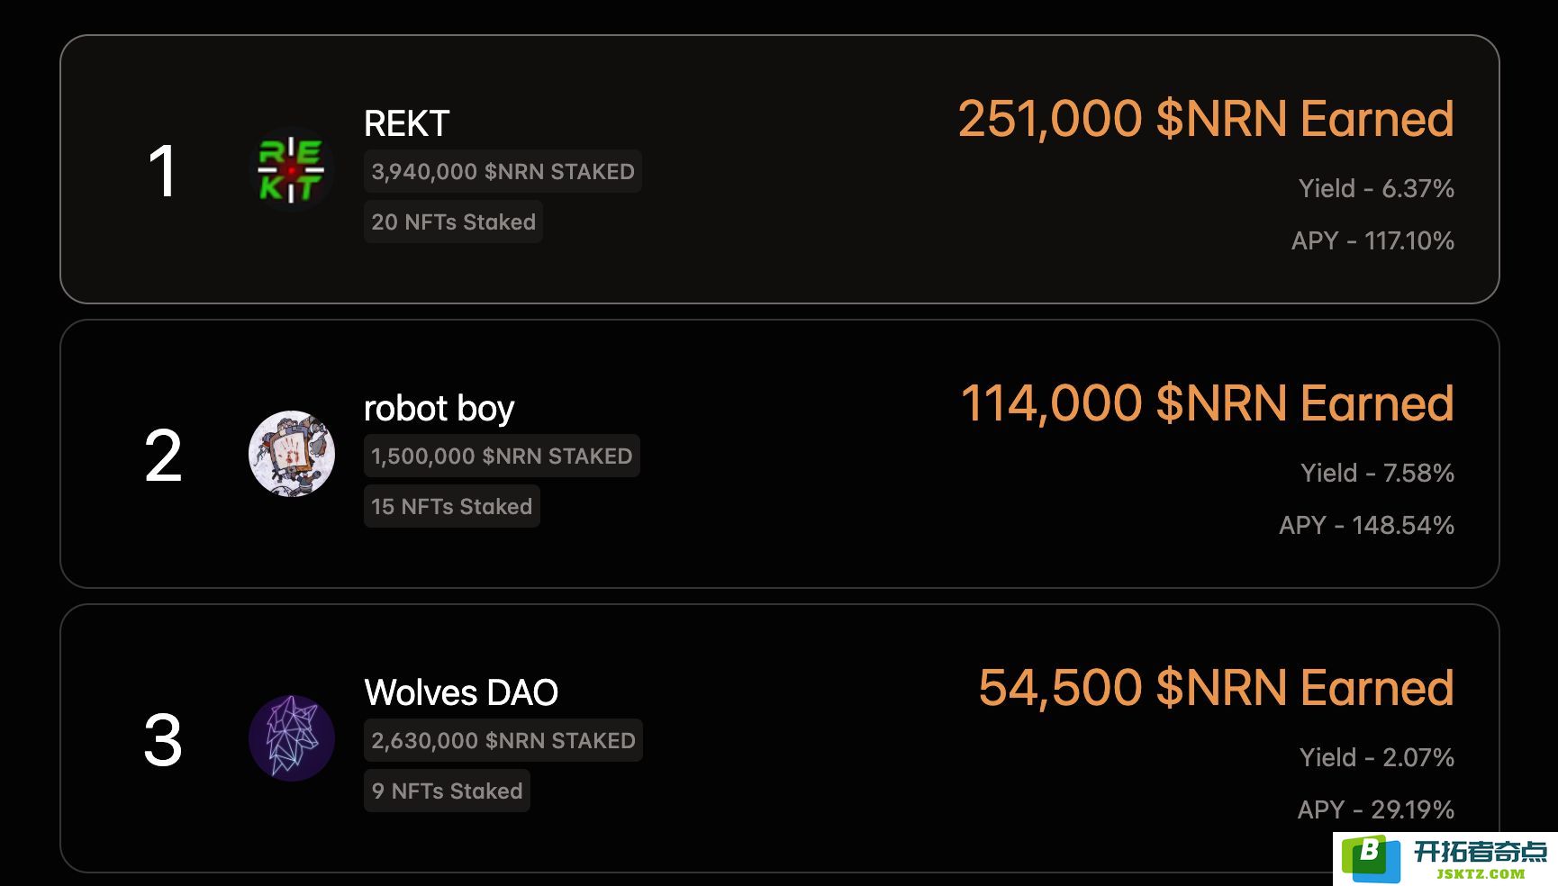Open the REKT team name
Screen dimensions: 1558x886
[406, 124]
